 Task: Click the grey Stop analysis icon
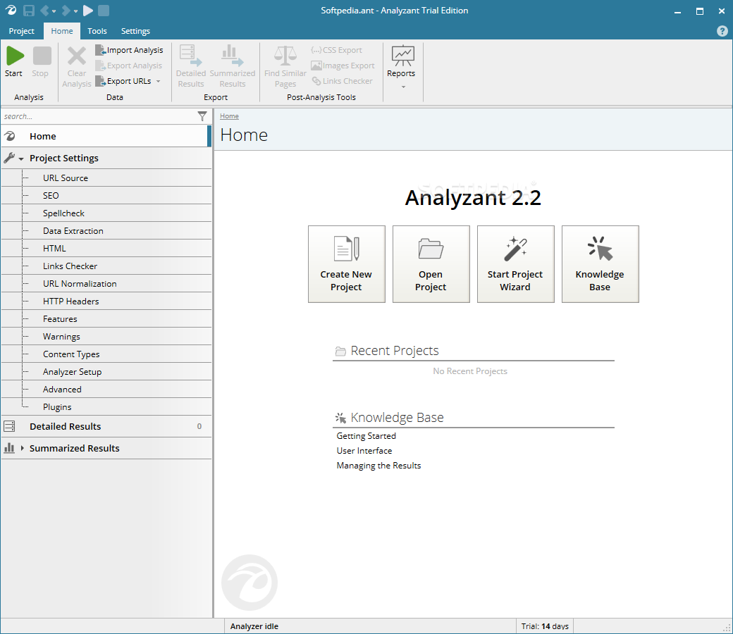[42, 56]
